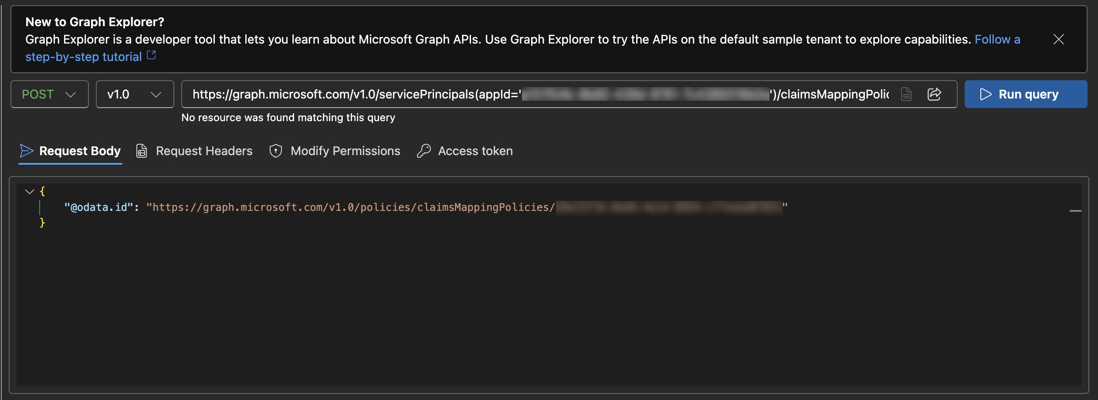
Task: Open the Access token tab
Action: 465,151
